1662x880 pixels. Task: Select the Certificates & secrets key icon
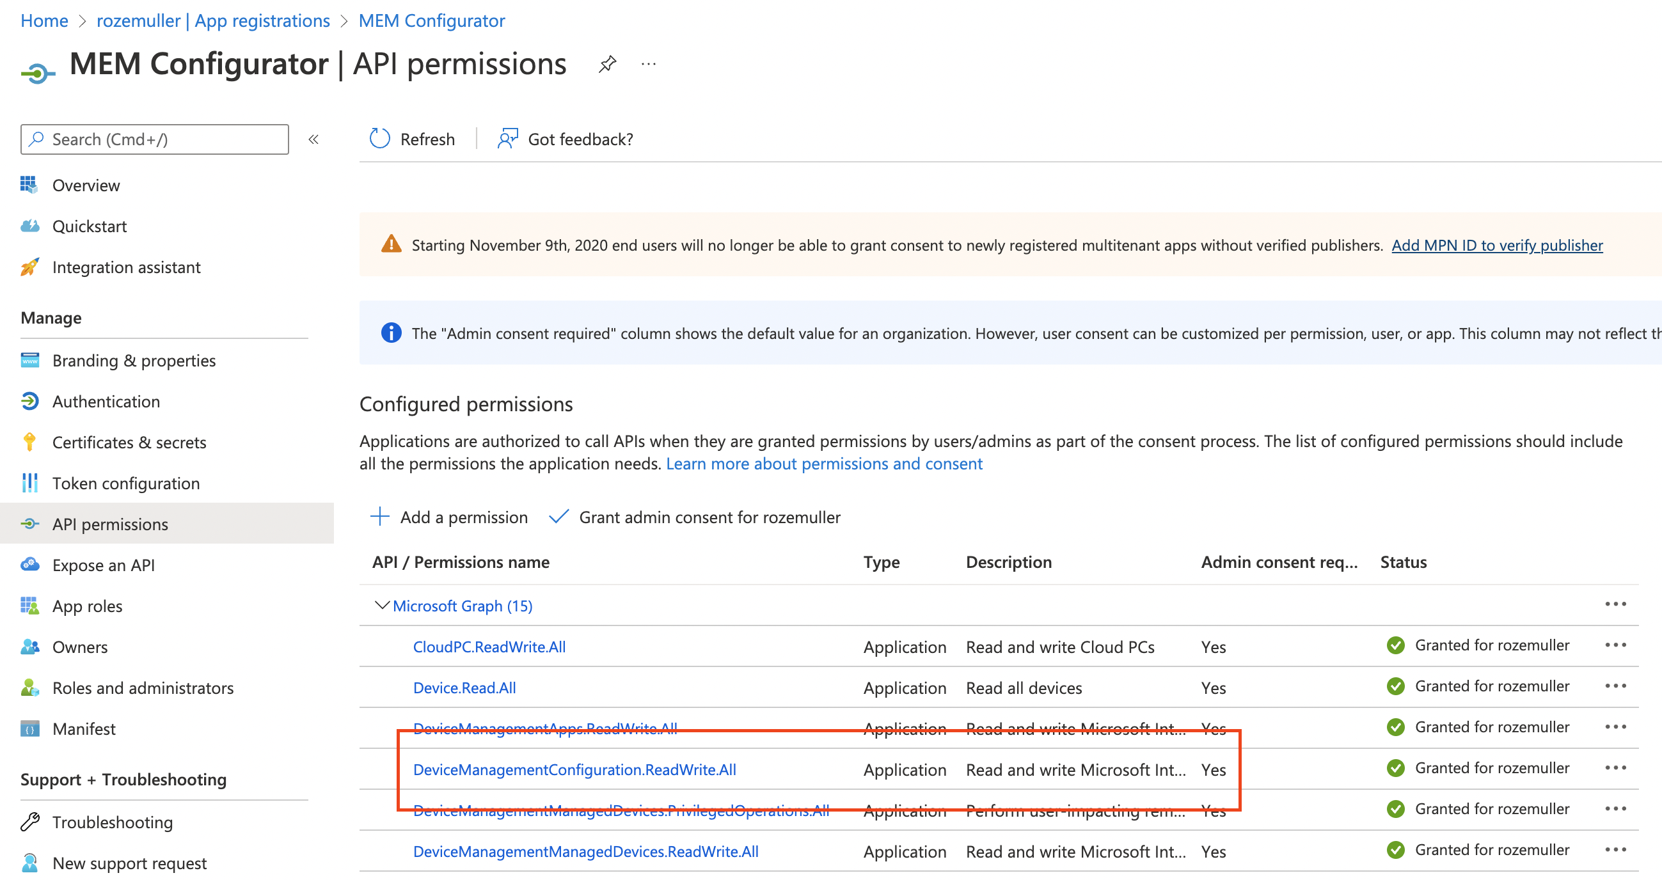coord(29,442)
